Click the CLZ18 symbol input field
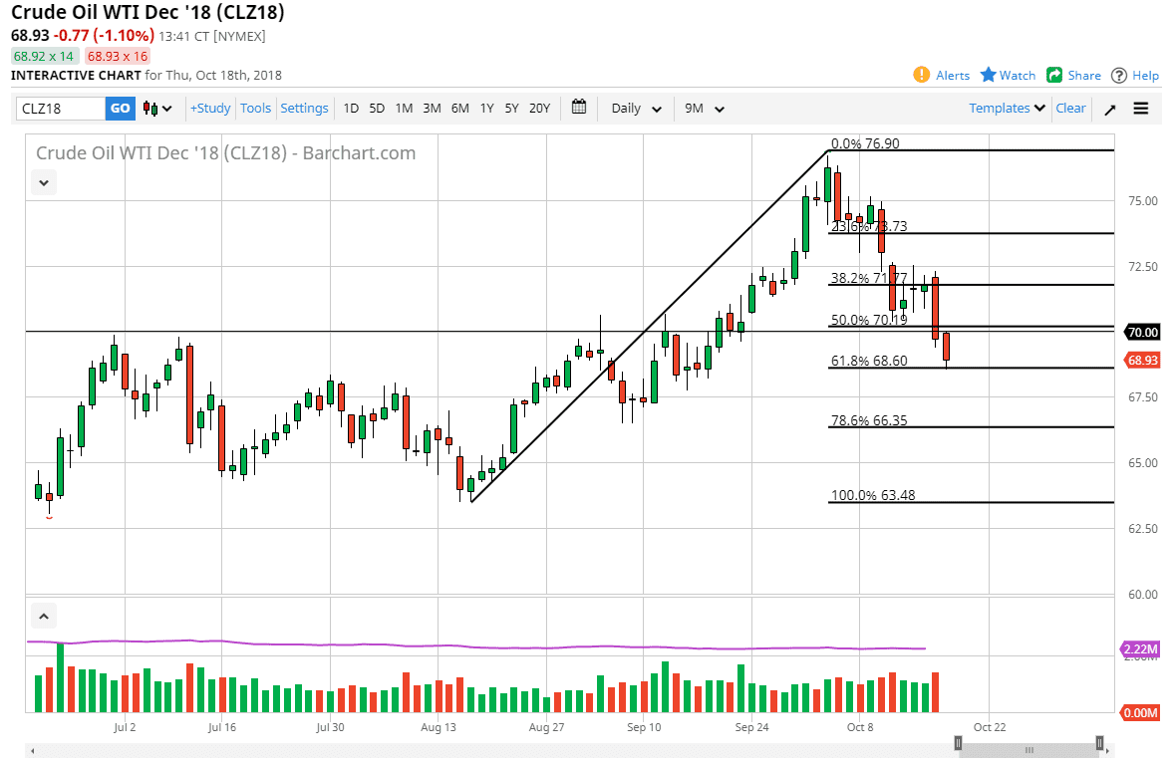This screenshot has height=769, width=1175. (61, 109)
